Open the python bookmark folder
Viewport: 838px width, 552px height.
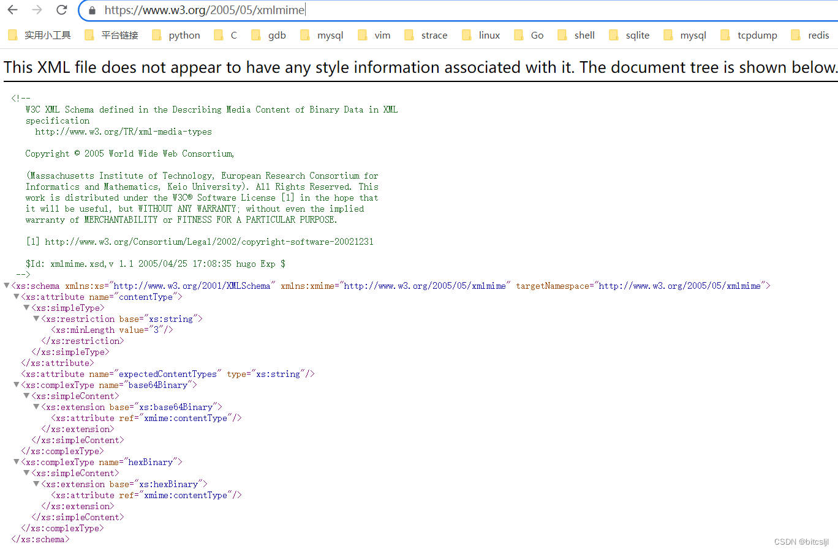point(176,35)
